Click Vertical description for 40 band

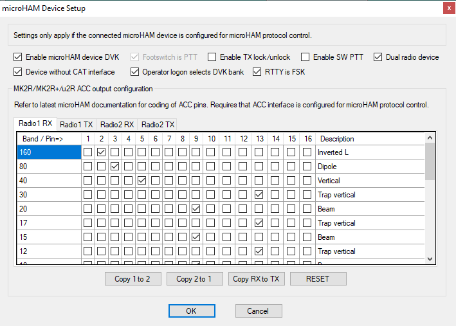pos(370,181)
